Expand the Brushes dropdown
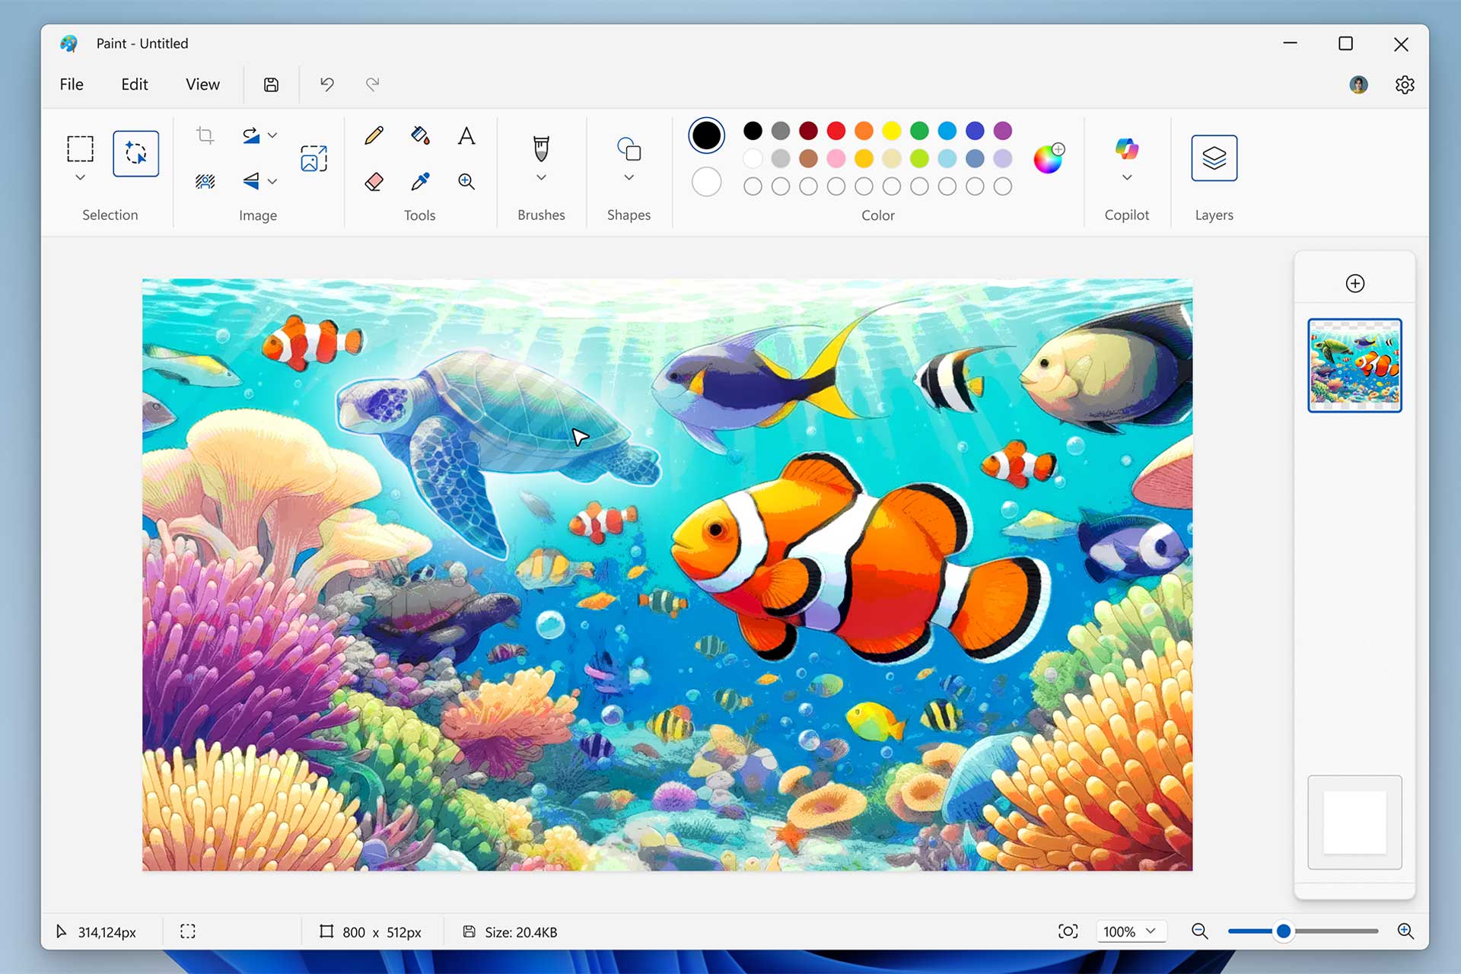Screen dimensions: 1461x974 pos(541,177)
